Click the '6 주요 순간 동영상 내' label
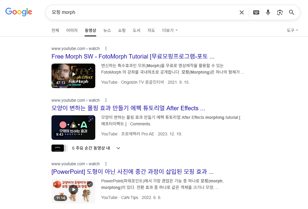The image size is (308, 209). 91,148
